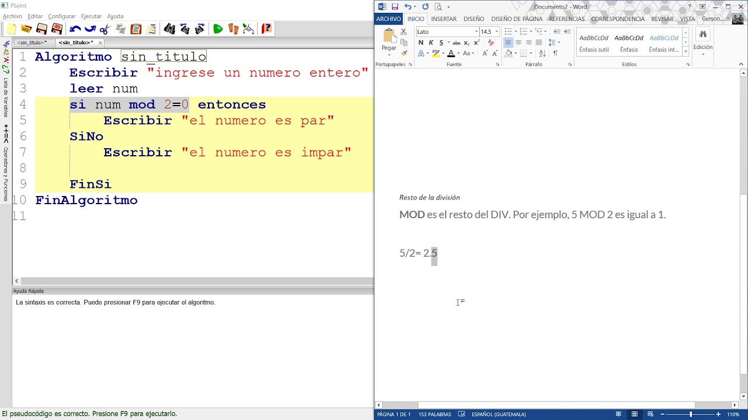748x420 pixels.
Task: Redo the edit in PSeInt
Action: [90, 29]
